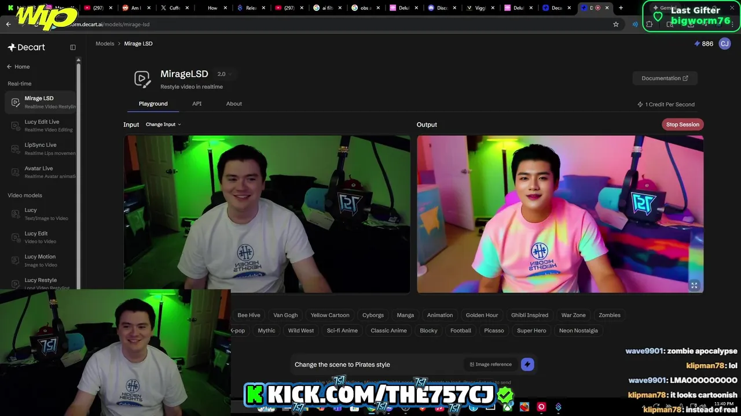The height and width of the screenshot is (416, 741).
Task: Apply the Neon Nostalgia style
Action: pyautogui.click(x=578, y=330)
